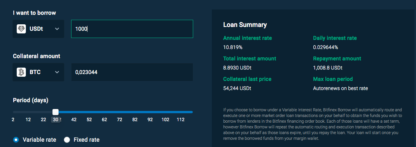The image size is (416, 147).
Task: Click the Autorenews on best rate text
Action: pyautogui.click(x=340, y=88)
